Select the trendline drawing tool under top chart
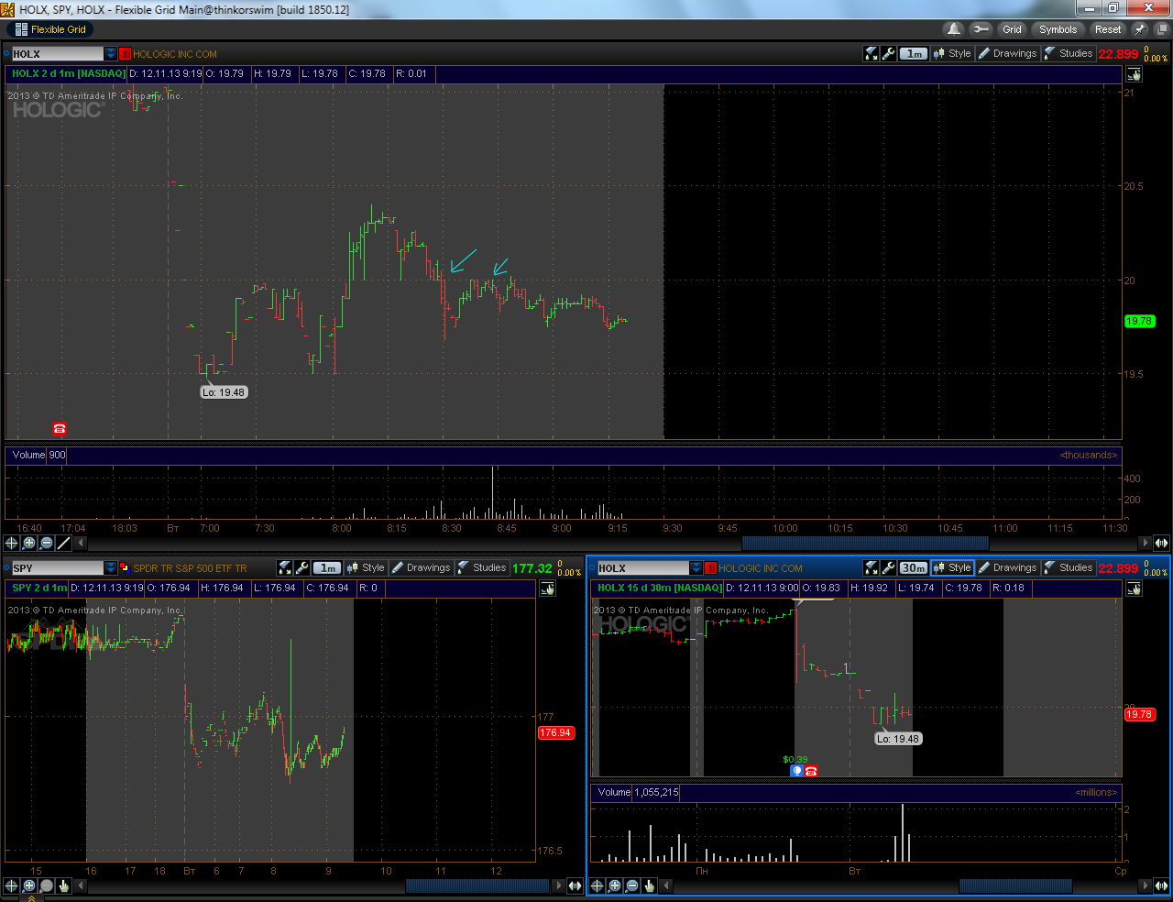The image size is (1173, 902). pos(63,543)
